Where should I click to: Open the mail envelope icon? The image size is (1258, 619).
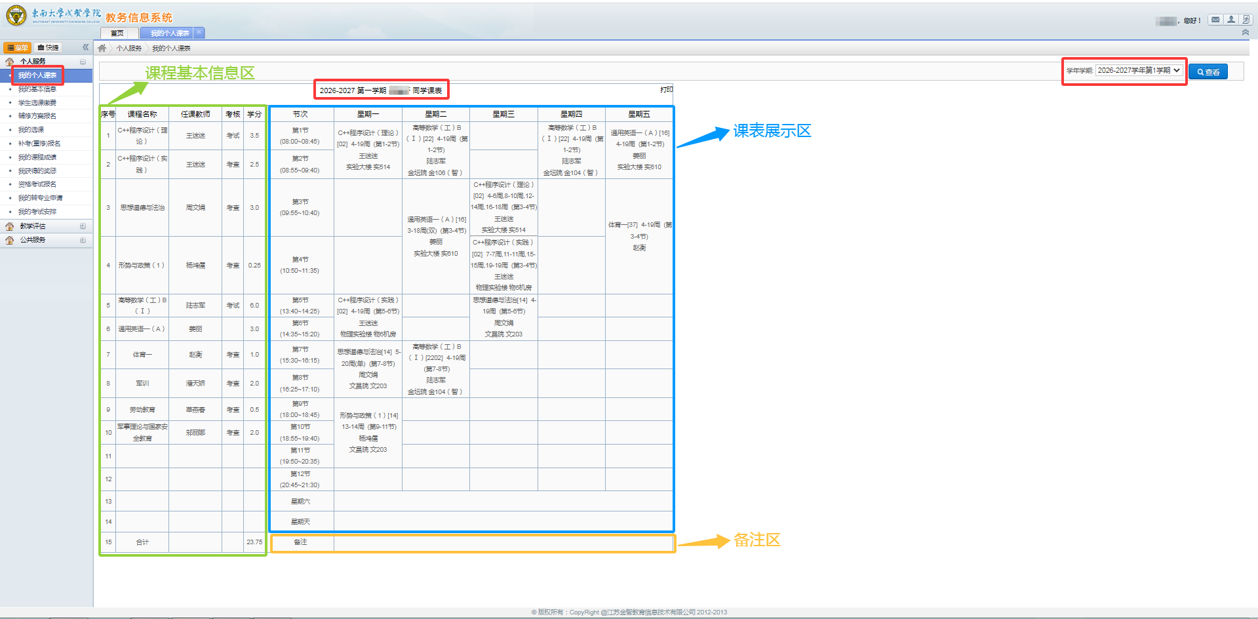[1215, 20]
